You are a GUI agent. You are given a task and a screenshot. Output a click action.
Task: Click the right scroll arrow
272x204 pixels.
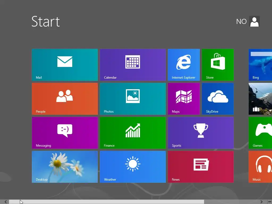point(261,202)
